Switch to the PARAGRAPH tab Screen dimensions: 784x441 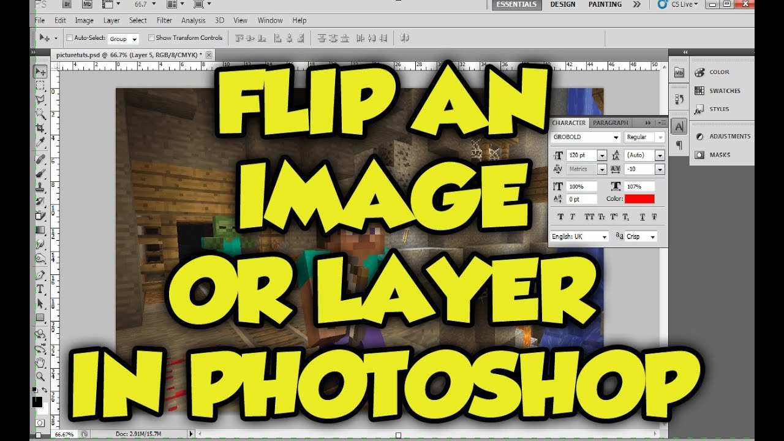pos(610,123)
